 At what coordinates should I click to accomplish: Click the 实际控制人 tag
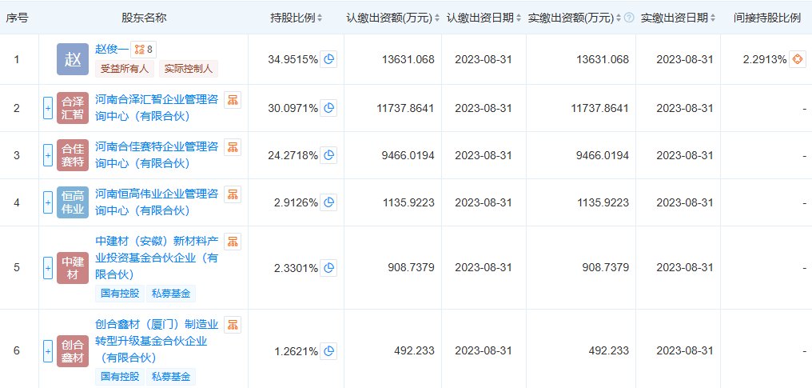pos(188,69)
